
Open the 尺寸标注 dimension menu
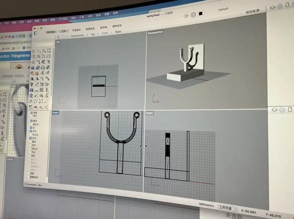[63, 19]
